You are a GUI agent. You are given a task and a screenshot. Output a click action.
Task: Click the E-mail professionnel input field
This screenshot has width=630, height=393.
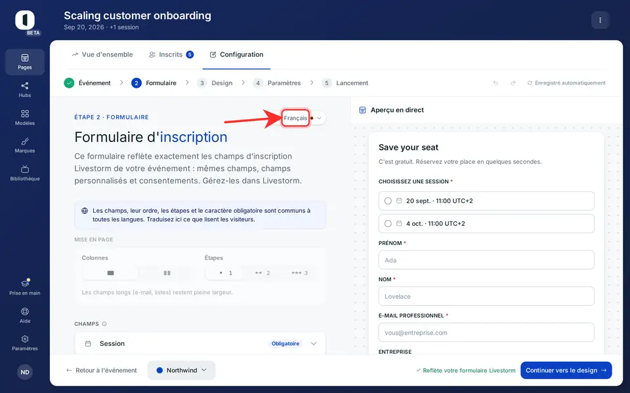coord(486,333)
